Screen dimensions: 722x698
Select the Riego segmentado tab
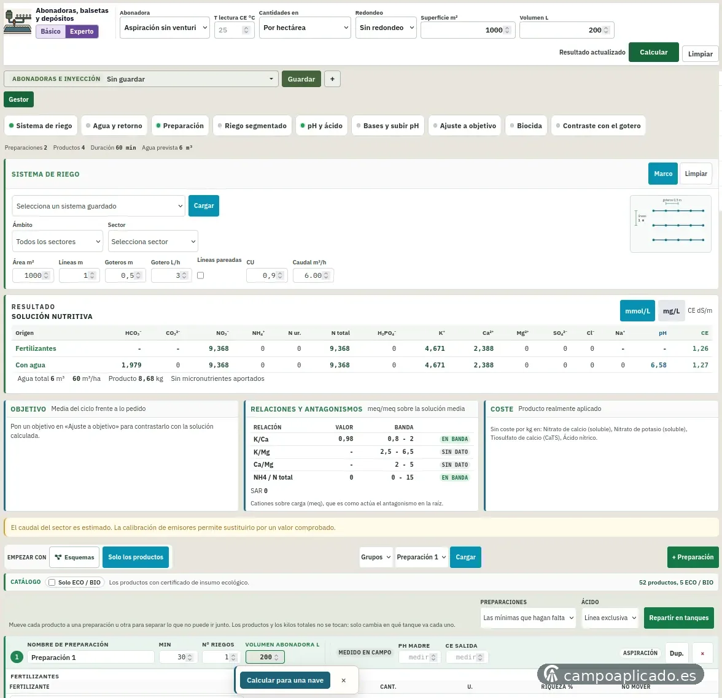point(252,126)
